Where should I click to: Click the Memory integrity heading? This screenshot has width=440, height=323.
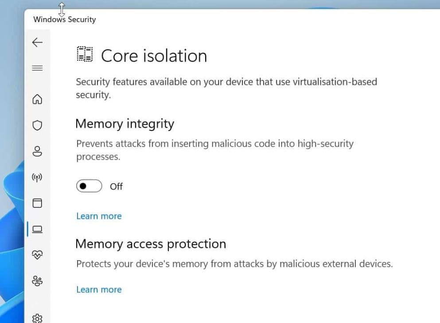point(125,123)
